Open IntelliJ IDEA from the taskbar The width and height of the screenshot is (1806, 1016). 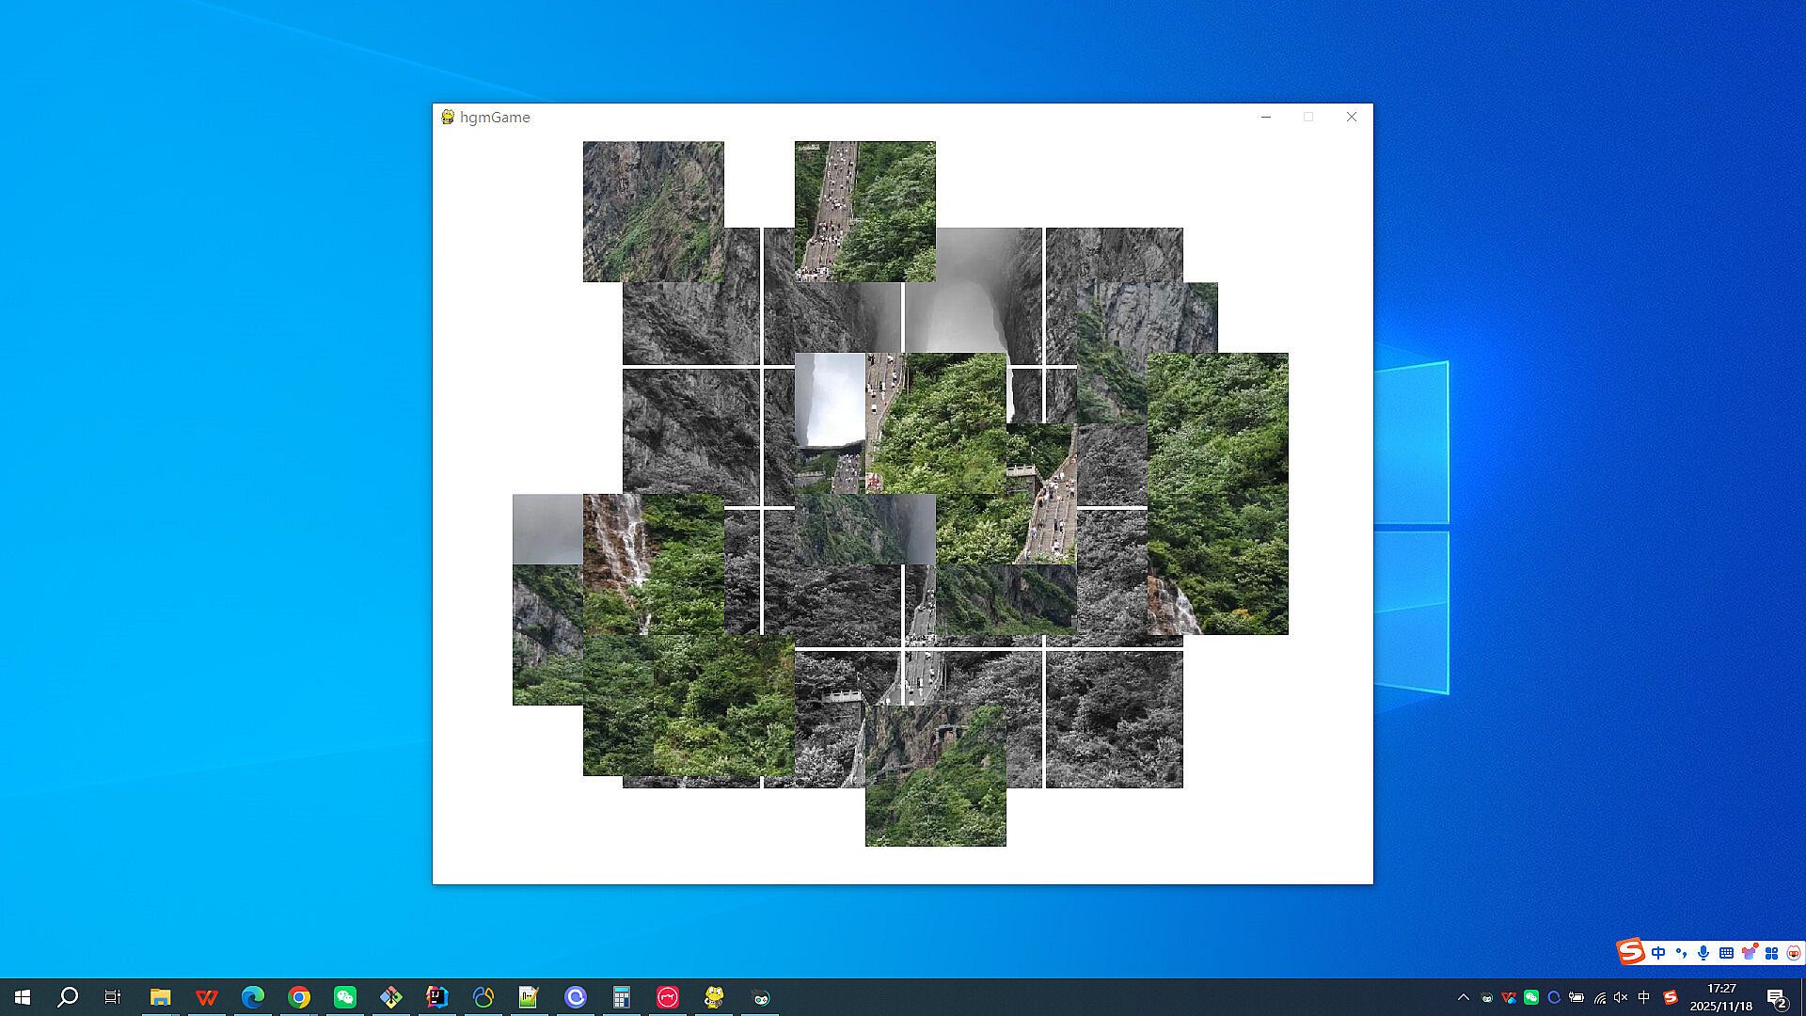437,997
